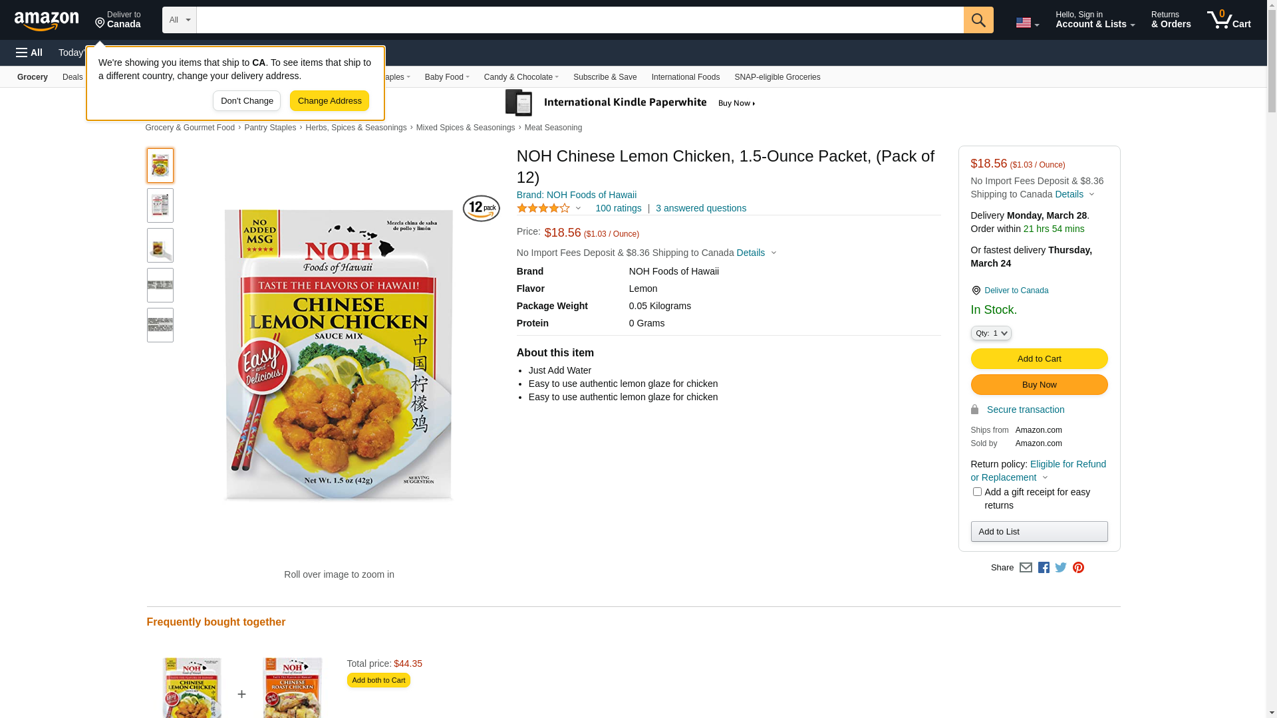Expand the star rating popover

tap(549, 208)
